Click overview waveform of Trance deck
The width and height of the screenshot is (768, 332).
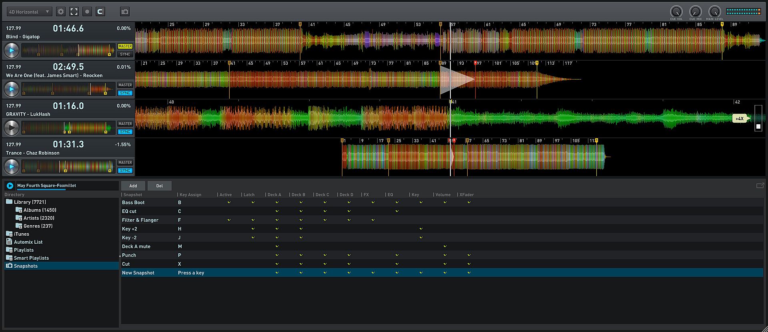(x=68, y=167)
